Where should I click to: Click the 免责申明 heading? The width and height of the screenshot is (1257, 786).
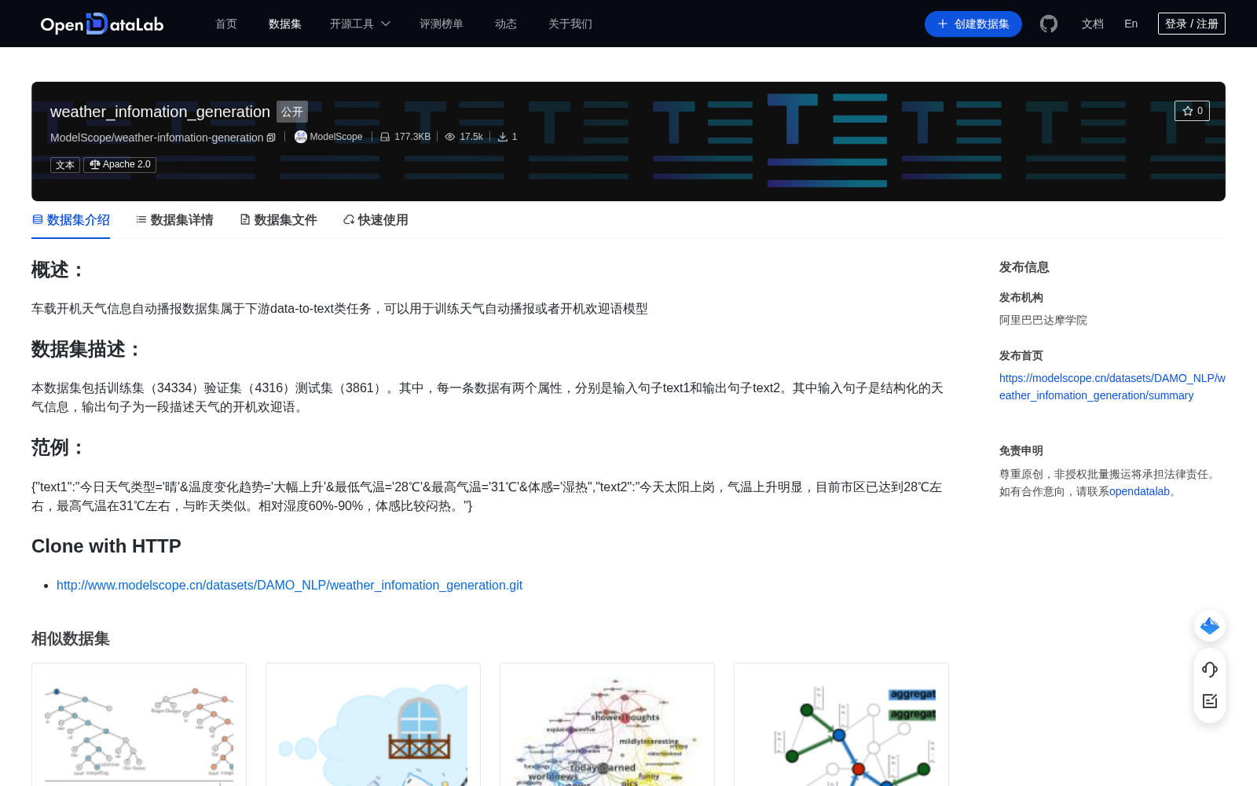point(1021,450)
